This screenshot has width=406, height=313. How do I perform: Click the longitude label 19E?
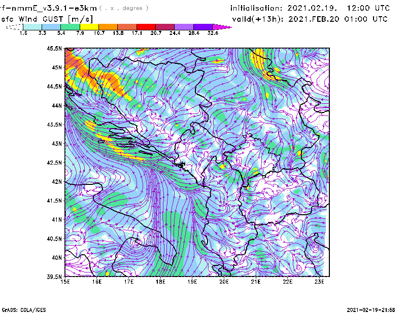[x=192, y=282]
